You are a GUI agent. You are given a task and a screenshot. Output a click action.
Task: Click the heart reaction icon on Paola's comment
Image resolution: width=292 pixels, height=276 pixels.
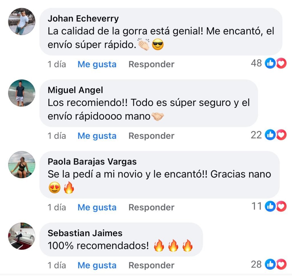281,206
